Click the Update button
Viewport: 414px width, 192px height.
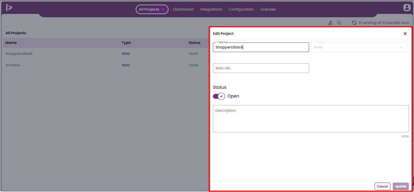click(x=401, y=186)
